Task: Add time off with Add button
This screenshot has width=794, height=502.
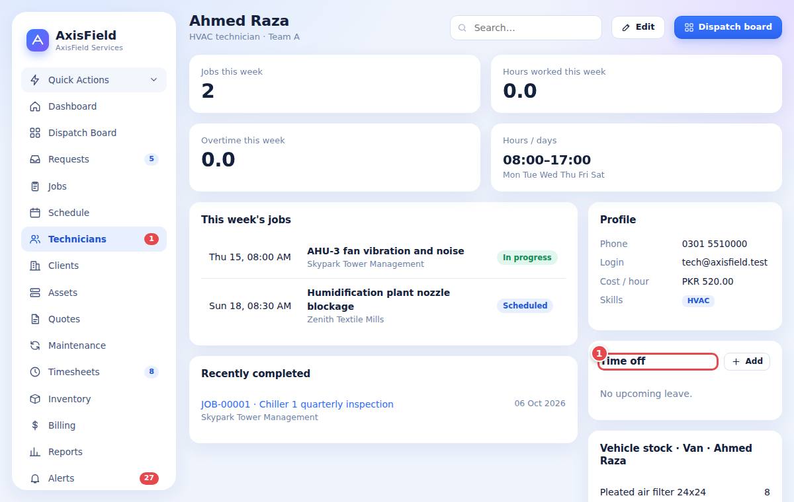Action: coord(747,361)
